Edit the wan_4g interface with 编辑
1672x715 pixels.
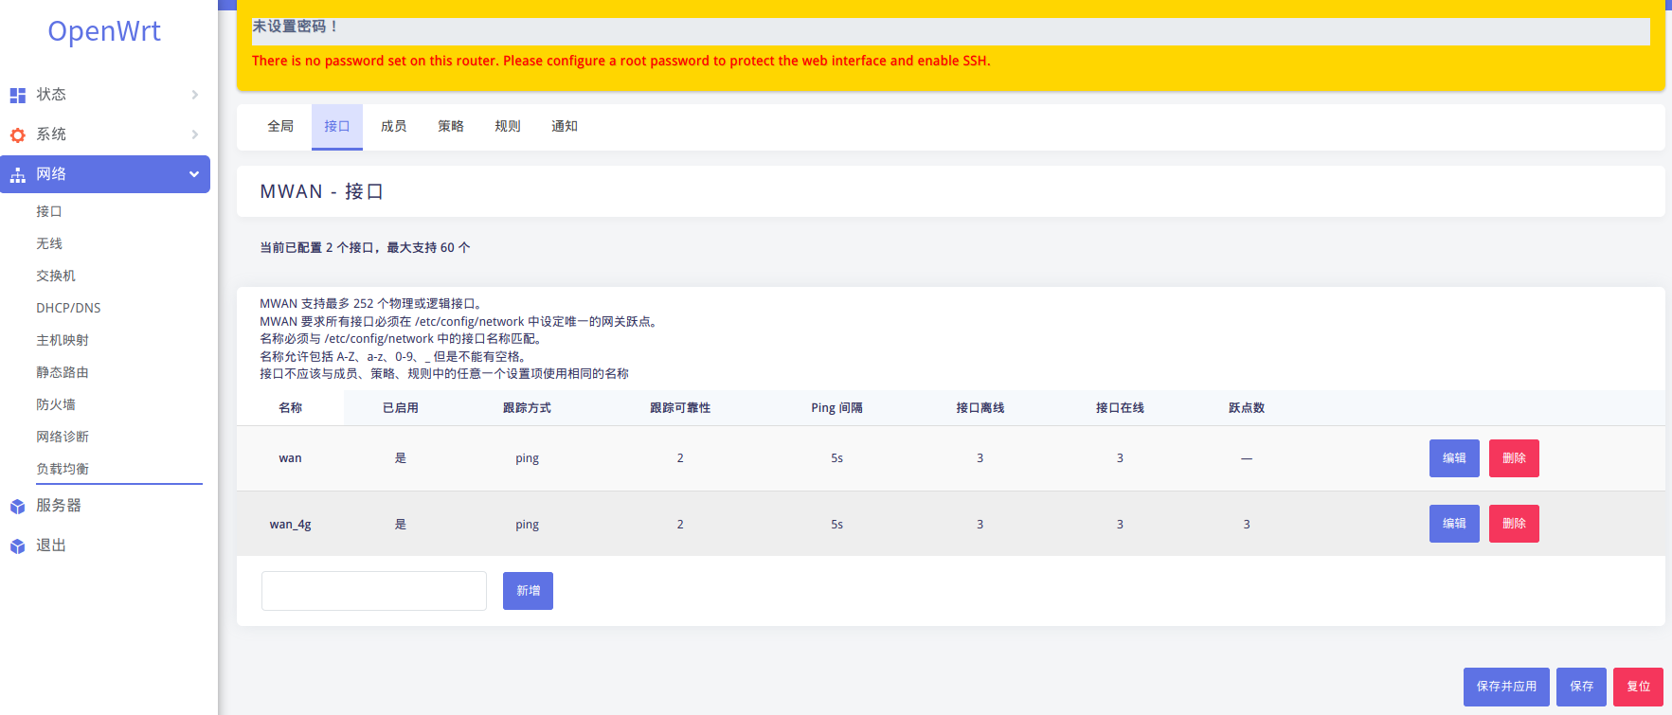pyautogui.click(x=1454, y=524)
